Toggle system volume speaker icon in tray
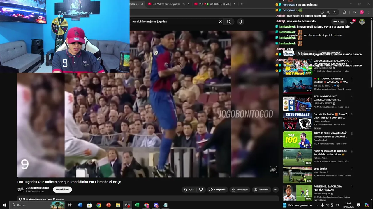 click(327, 205)
